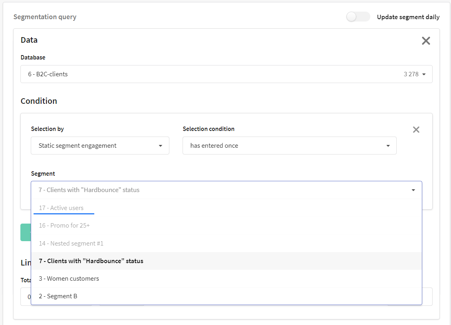Remove the condition using its X icon

coord(416,129)
